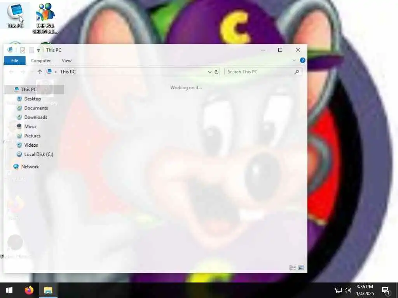Select This PC in the navigation pane
Image resolution: width=398 pixels, height=298 pixels.
34,90
